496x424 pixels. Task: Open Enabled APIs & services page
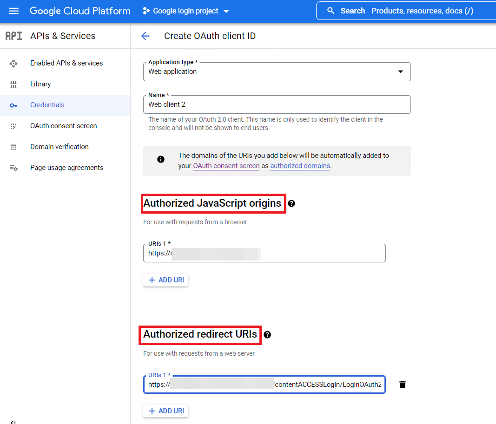[66, 63]
